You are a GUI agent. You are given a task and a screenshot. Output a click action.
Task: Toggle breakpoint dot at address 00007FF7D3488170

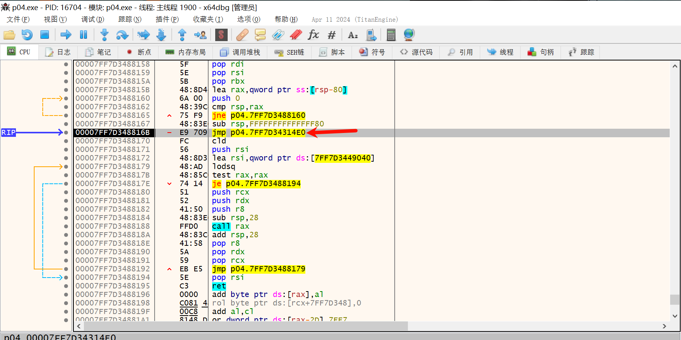point(66,141)
